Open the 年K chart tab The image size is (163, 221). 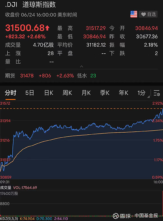124,93
